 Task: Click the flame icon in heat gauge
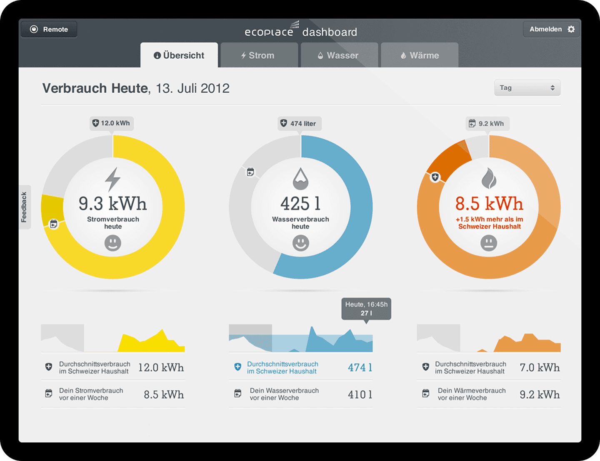(489, 178)
